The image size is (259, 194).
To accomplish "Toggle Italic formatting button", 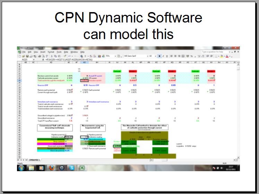I will click(x=163, y=56).
